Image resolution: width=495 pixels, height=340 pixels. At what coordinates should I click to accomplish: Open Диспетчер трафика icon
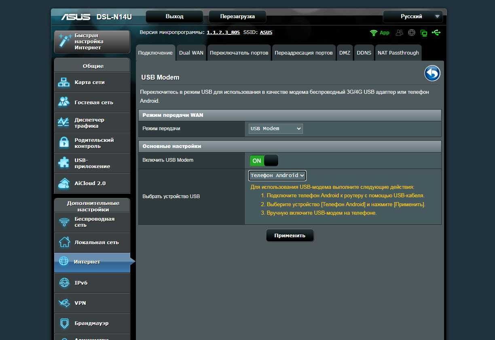point(64,122)
